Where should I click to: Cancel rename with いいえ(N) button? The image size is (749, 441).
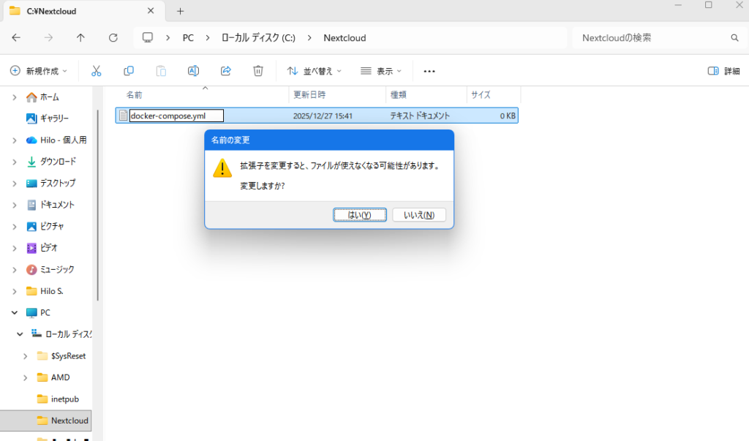point(419,215)
